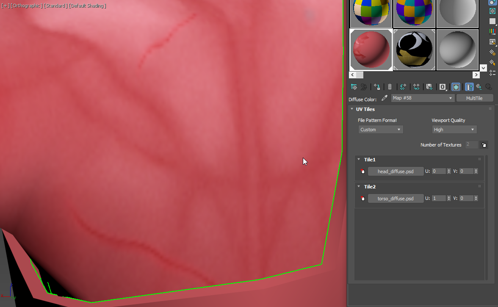The height and width of the screenshot is (307, 498).
Task: Pick diffuse color with the eyedropper icon
Action: click(x=384, y=98)
